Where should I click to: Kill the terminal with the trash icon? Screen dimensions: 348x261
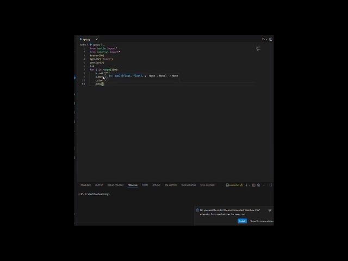tap(259, 185)
